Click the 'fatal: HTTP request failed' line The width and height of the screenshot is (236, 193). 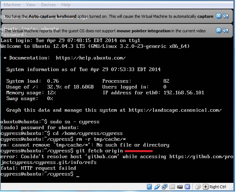tap(38, 168)
